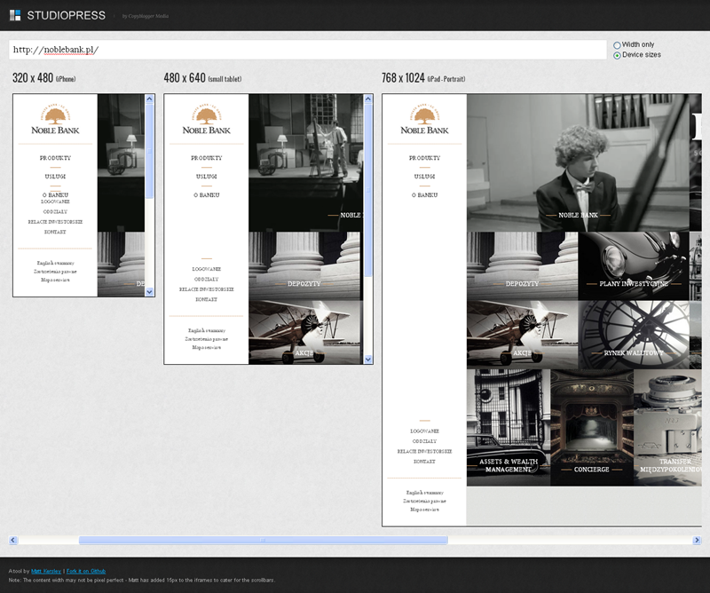Open USLUGI menu in small tablet preview

(x=206, y=176)
